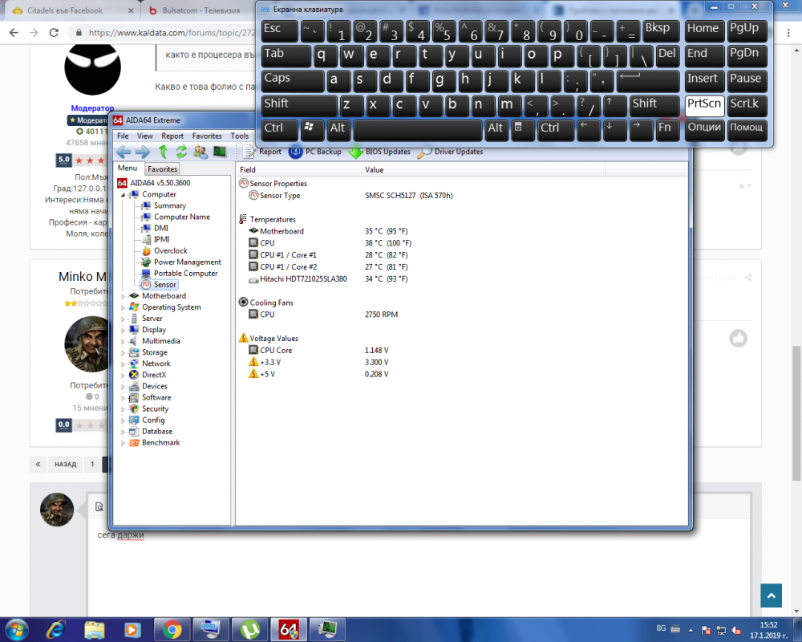The image size is (802, 642).
Task: Select Database in the tree
Action: click(x=157, y=431)
